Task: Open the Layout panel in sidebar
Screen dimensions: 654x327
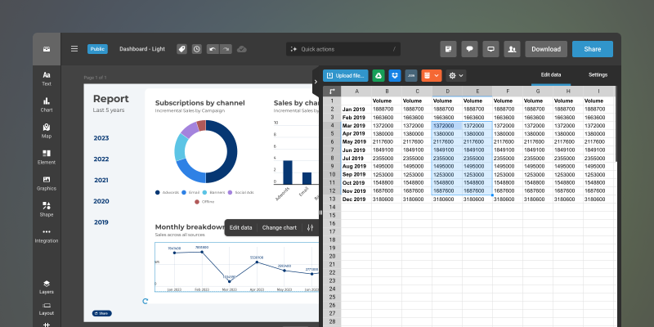Action: 47,309
